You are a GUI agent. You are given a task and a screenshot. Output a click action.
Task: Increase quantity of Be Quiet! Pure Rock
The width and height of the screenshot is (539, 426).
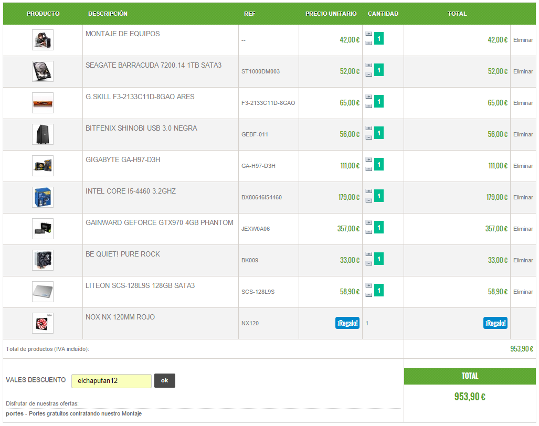369,254
